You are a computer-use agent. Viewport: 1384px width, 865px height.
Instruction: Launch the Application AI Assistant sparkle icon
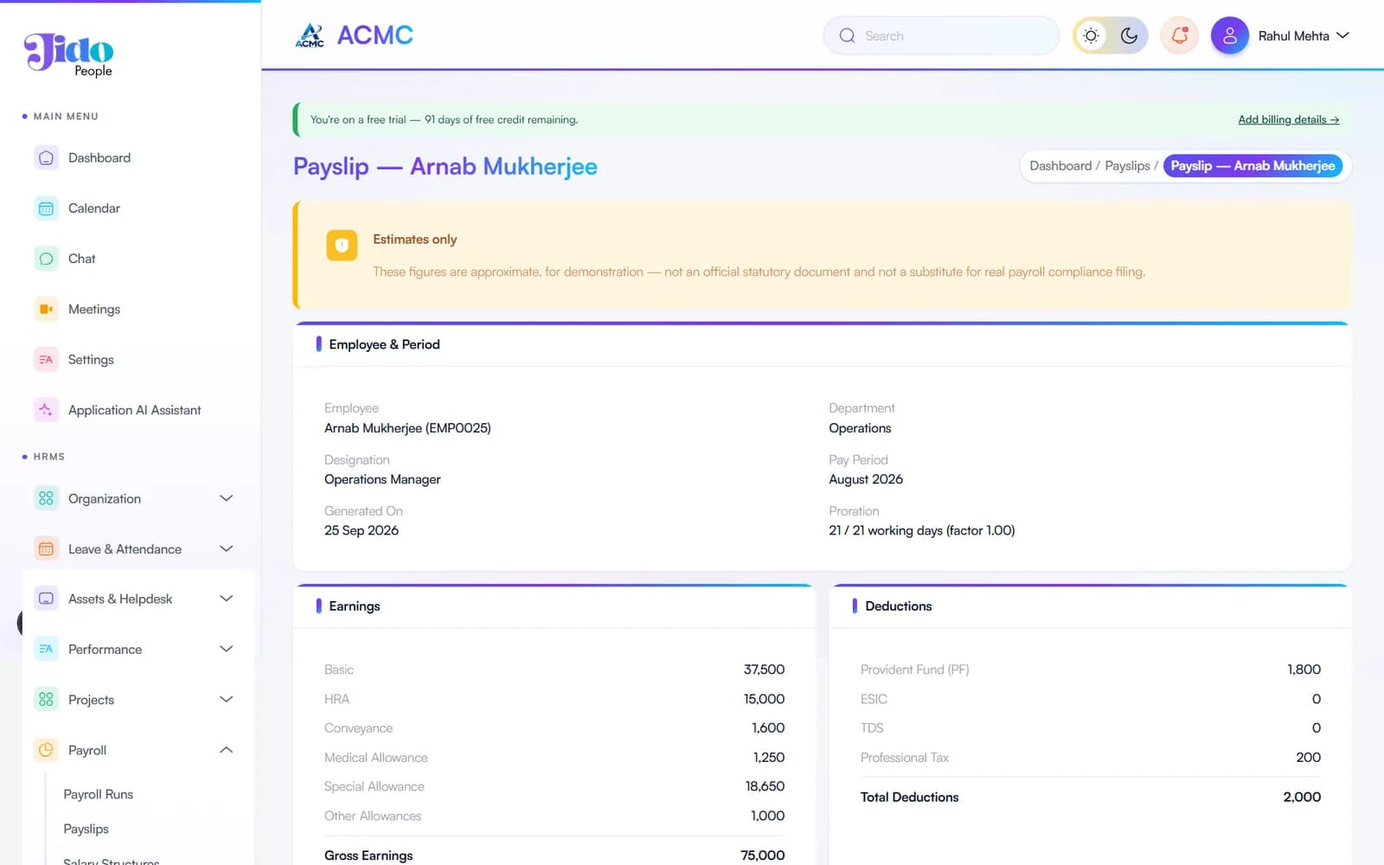pyautogui.click(x=46, y=410)
